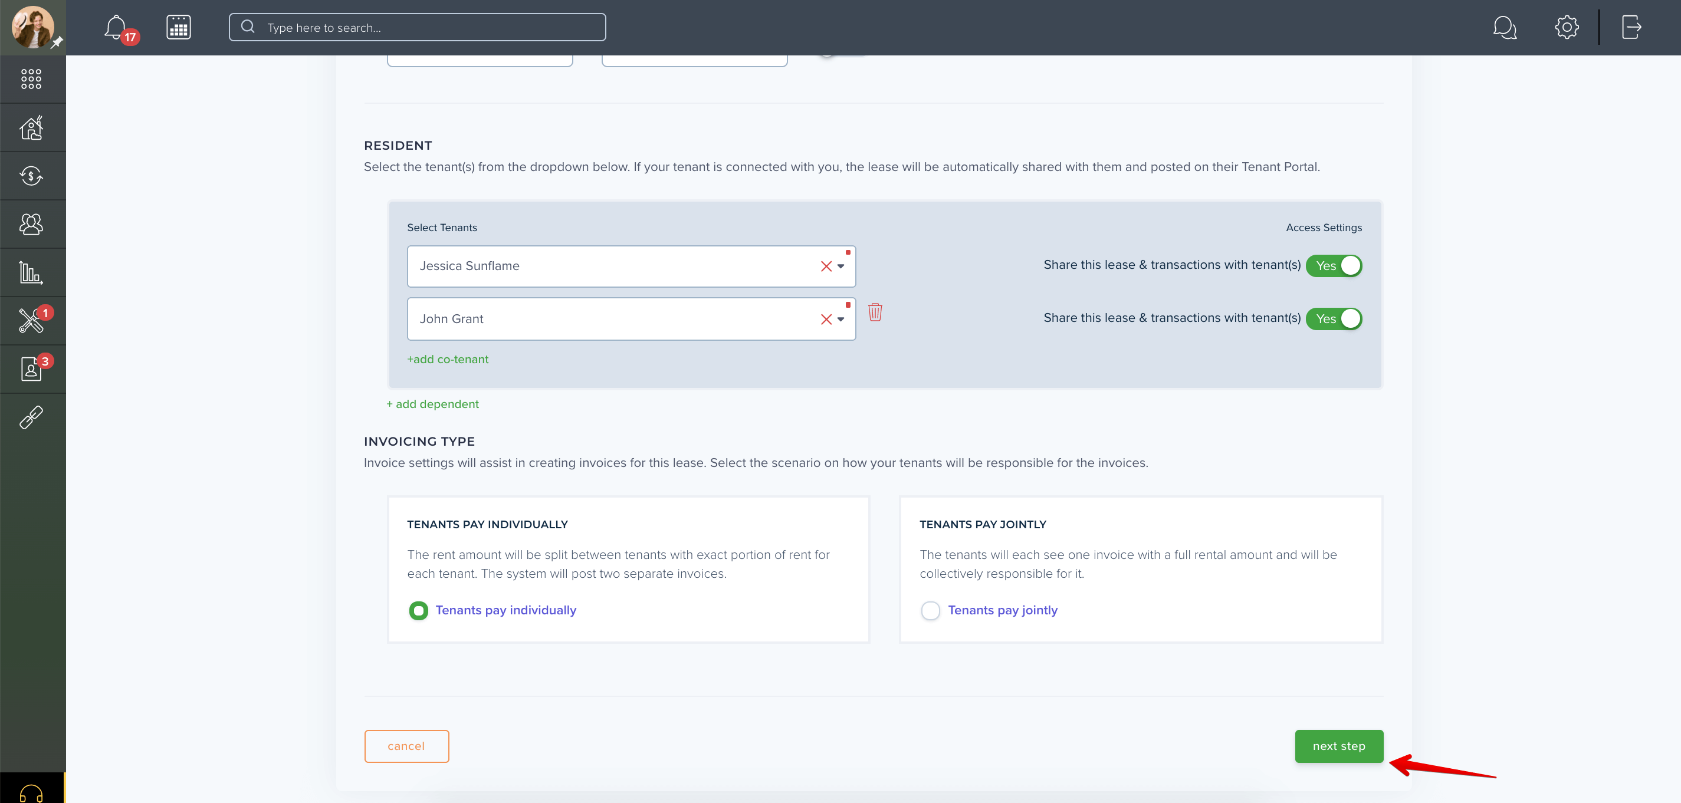1681x803 pixels.
Task: Clear the Jessica Sunflame selection
Action: click(x=826, y=266)
